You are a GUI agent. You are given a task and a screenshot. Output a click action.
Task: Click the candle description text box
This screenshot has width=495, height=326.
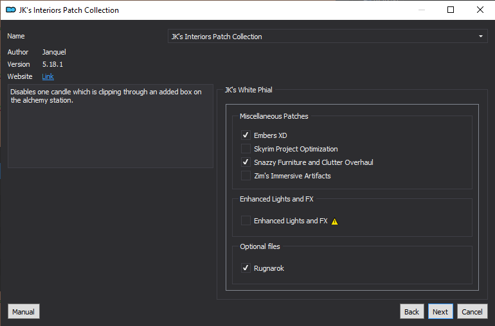point(111,126)
